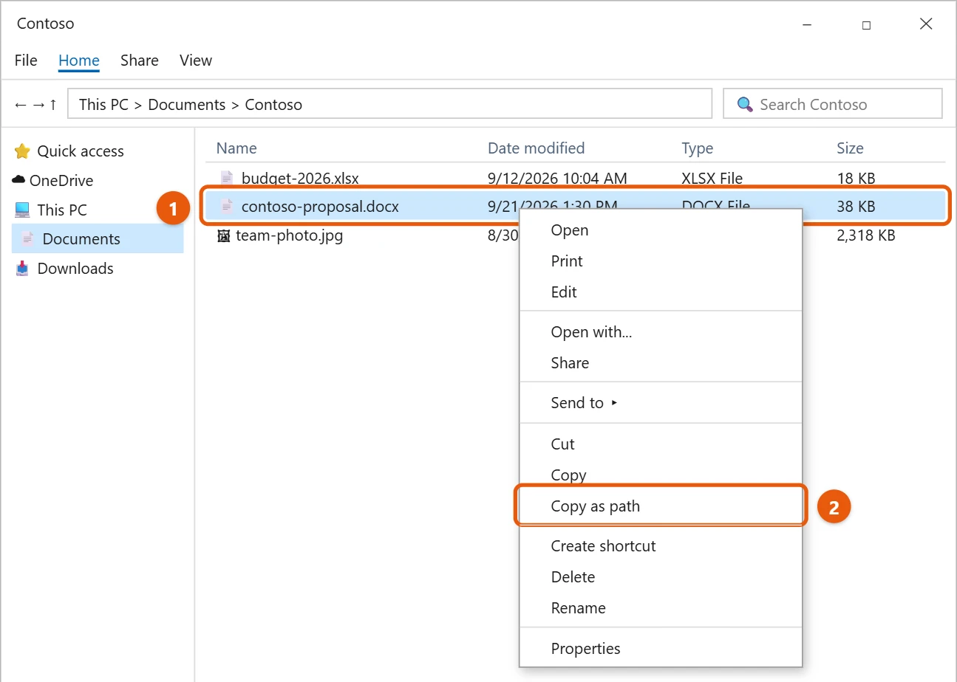
Task: Select the team-photo.jpg file name
Action: (290, 236)
